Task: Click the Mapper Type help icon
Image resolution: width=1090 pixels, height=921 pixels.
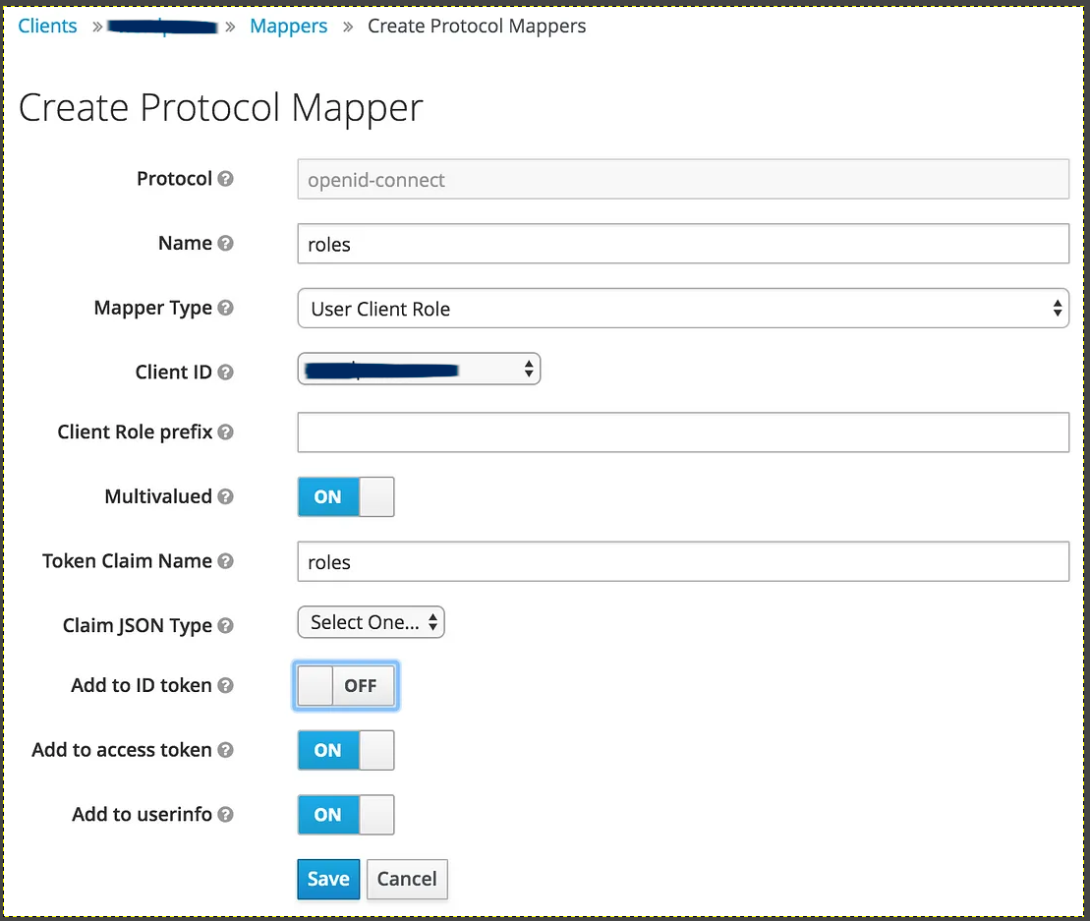Action: point(226,308)
